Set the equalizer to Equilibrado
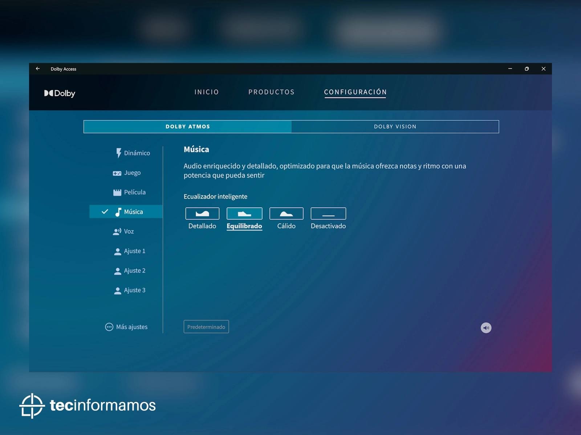The image size is (581, 435). 244,219
